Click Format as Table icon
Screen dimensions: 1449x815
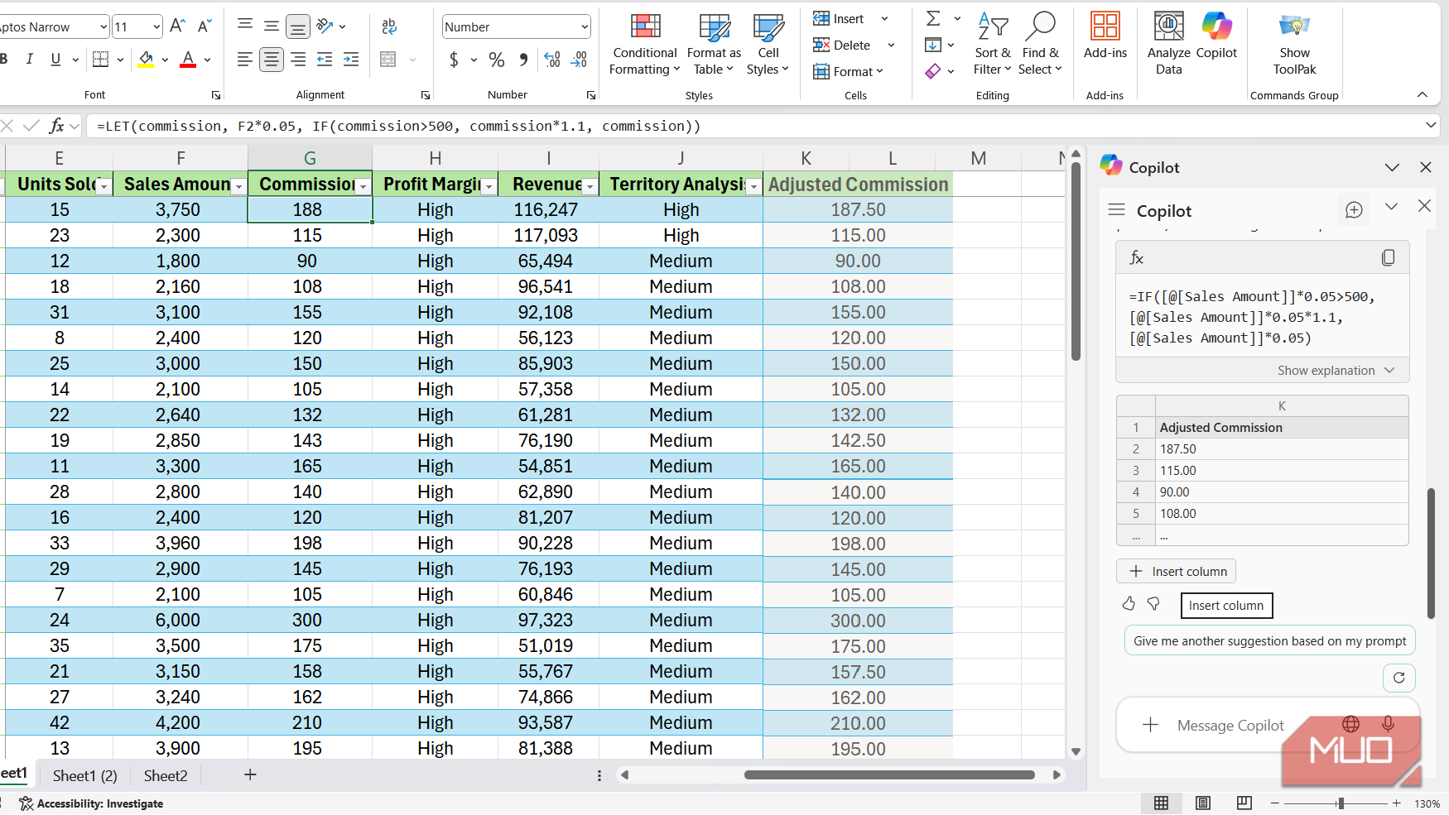[x=714, y=27]
